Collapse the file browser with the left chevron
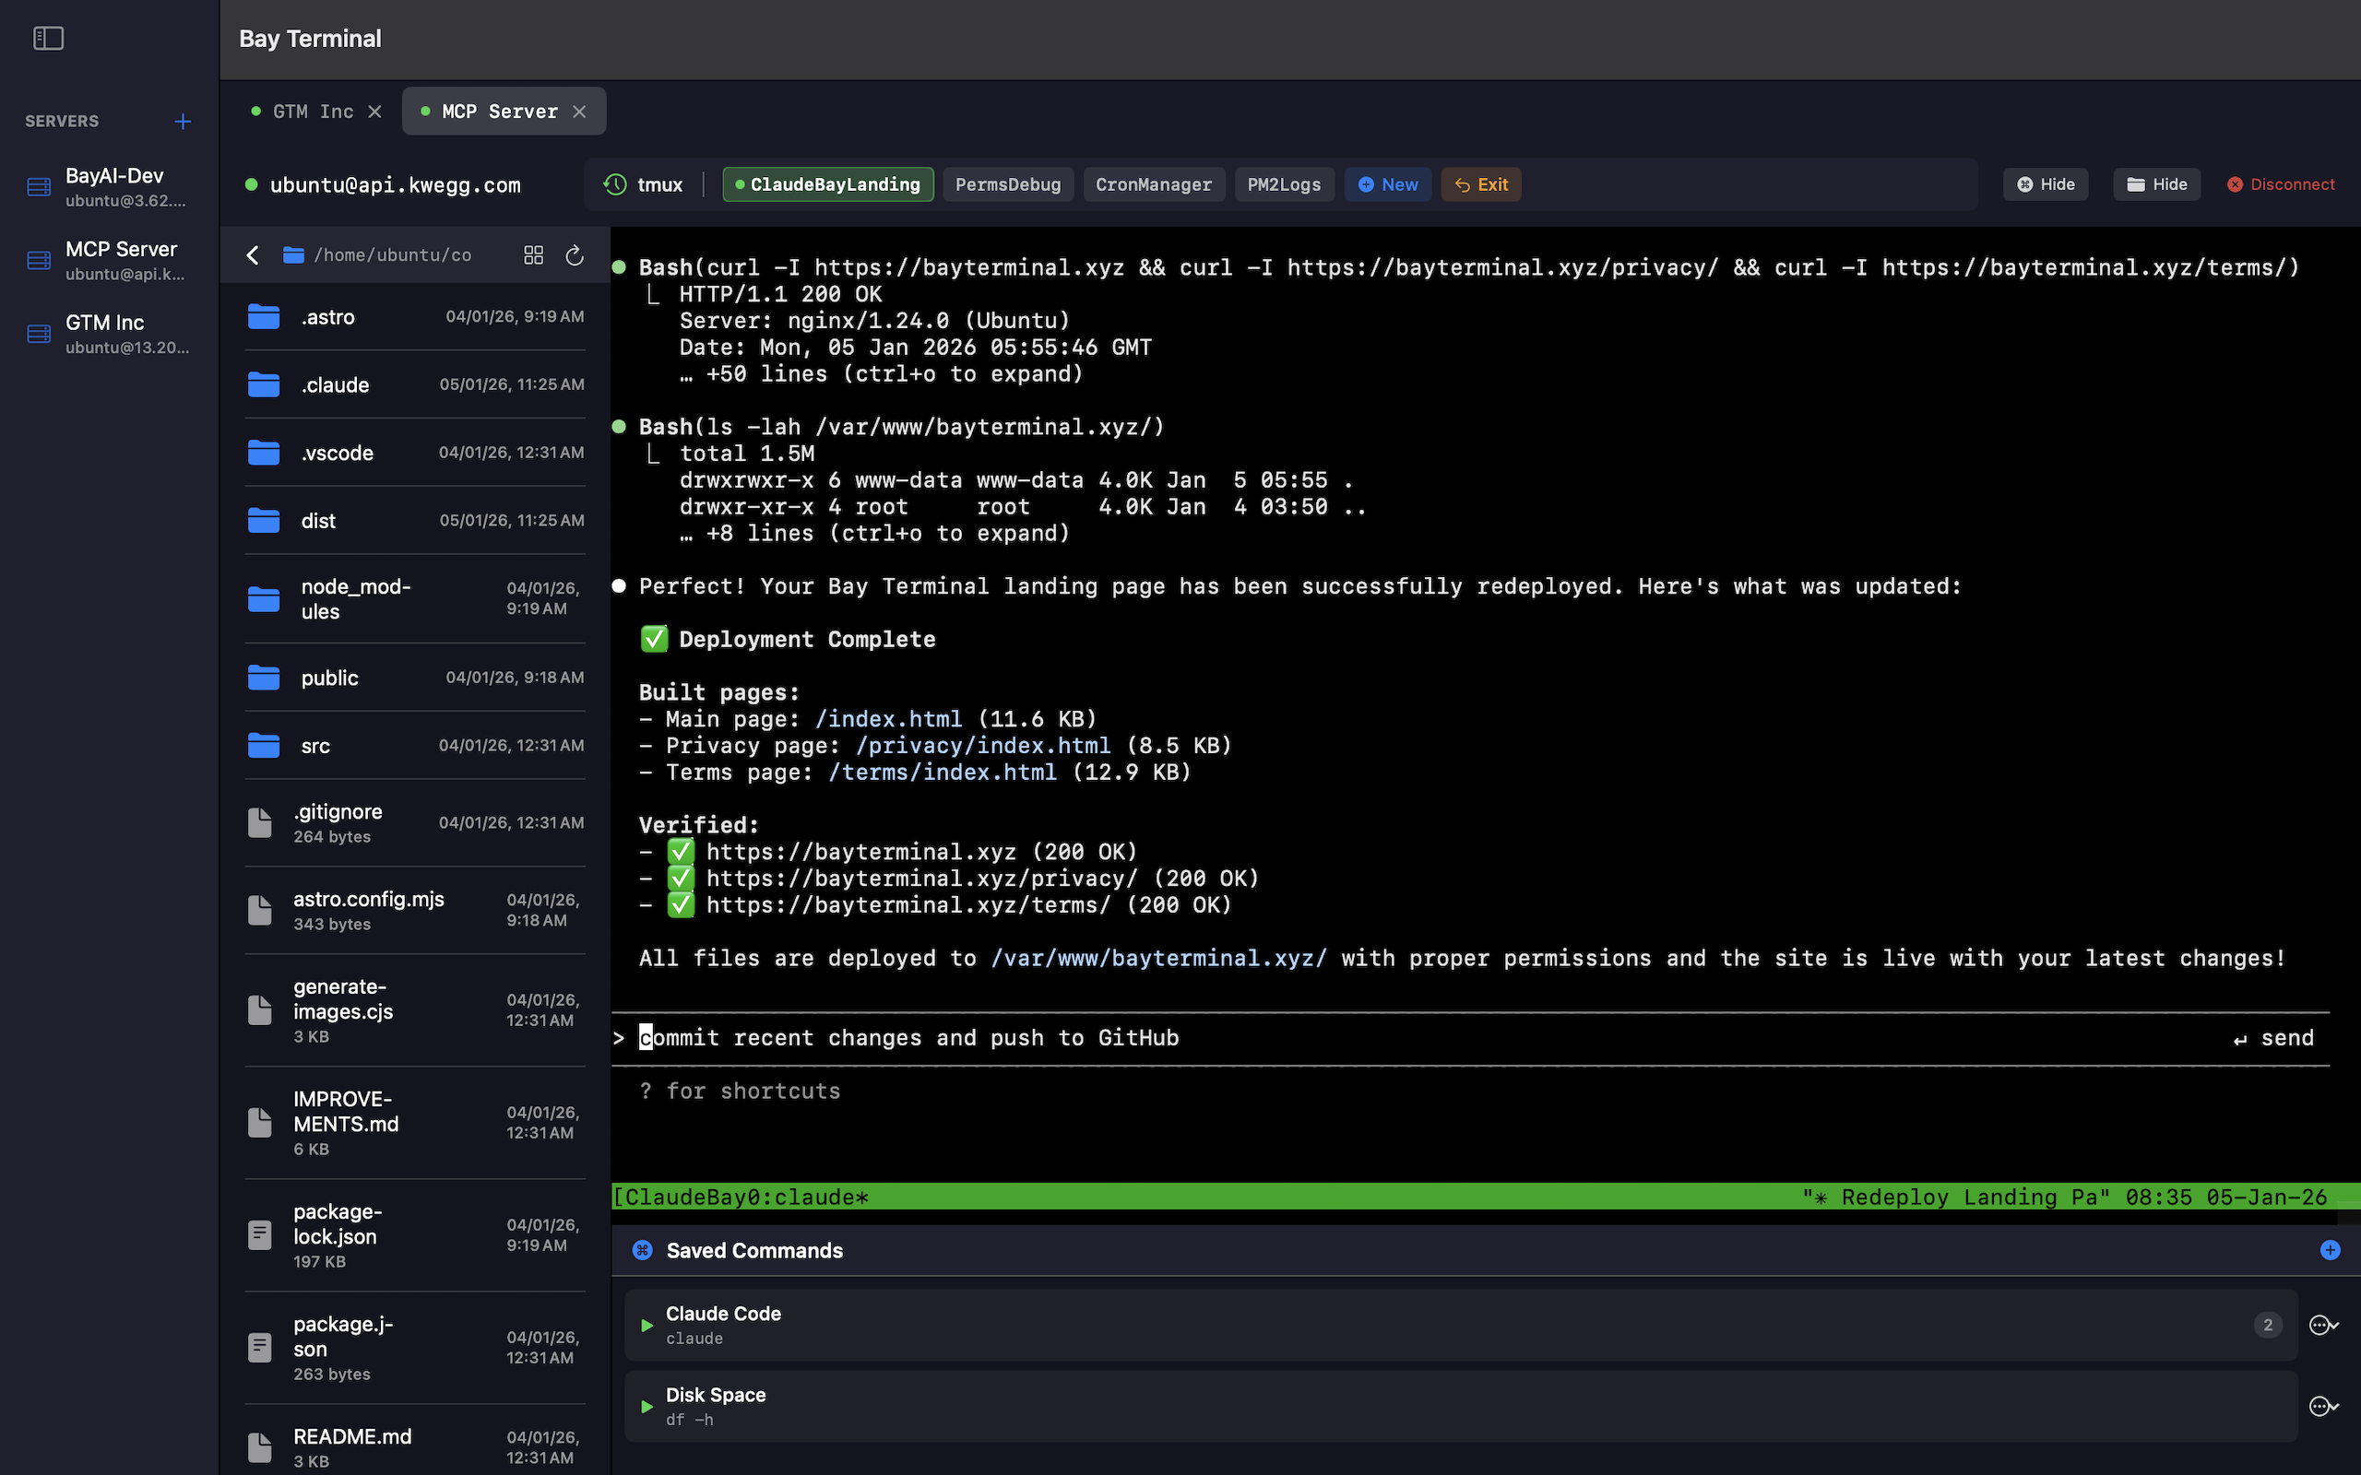This screenshot has width=2361, height=1475. pyautogui.click(x=252, y=254)
